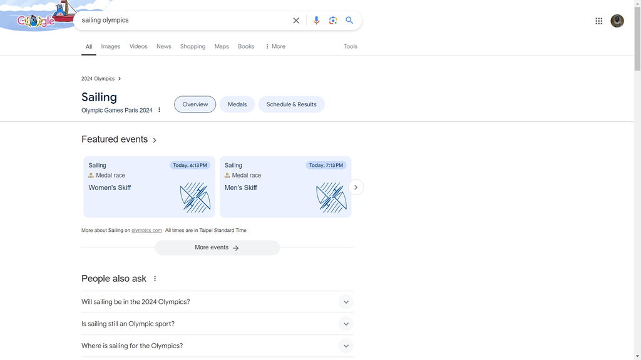This screenshot has width=641, height=360.
Task: Open the Google apps grid
Action: tap(599, 21)
